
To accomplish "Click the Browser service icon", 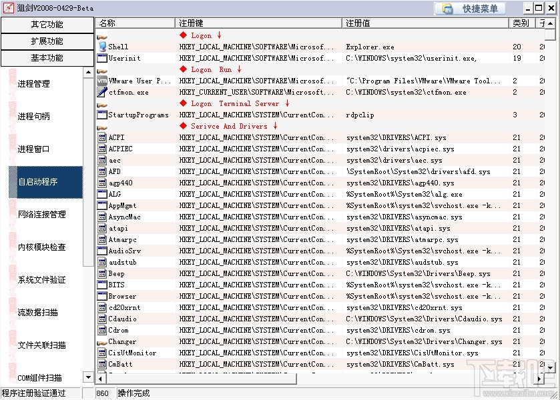I will [x=102, y=296].
